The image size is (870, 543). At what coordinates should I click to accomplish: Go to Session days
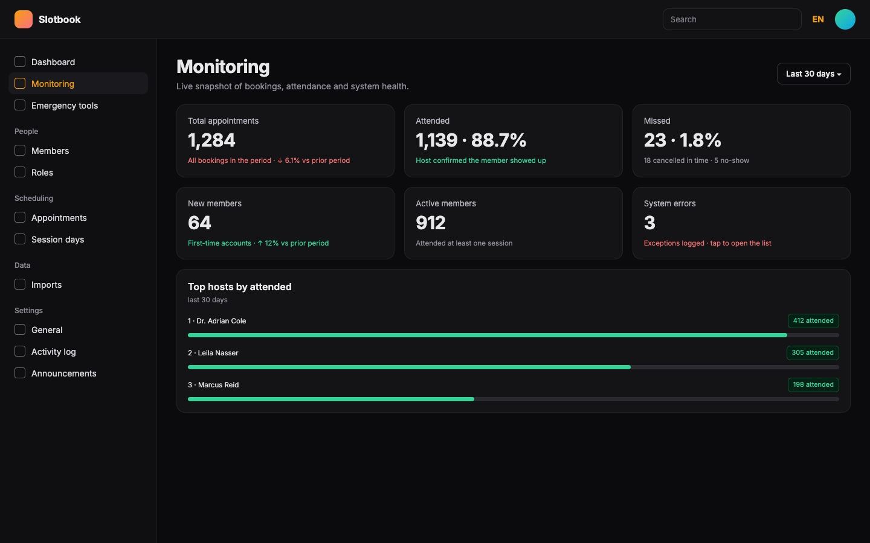(78, 239)
